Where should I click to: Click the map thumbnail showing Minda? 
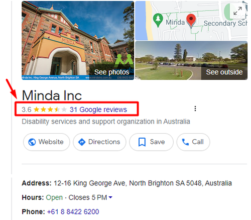click(x=191, y=21)
